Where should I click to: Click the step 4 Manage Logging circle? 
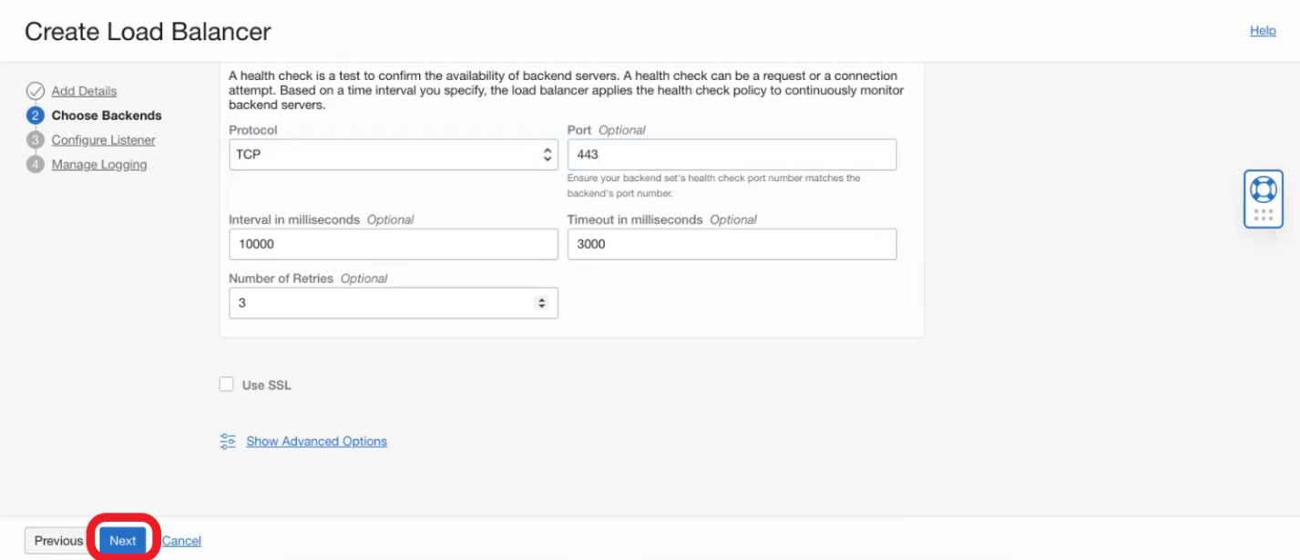(x=36, y=165)
